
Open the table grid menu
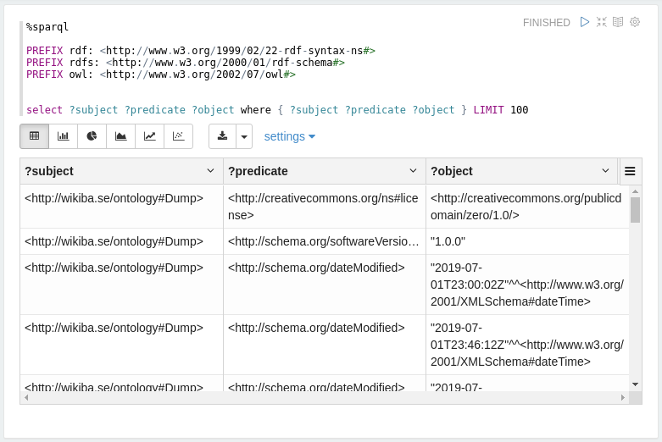pyautogui.click(x=630, y=171)
